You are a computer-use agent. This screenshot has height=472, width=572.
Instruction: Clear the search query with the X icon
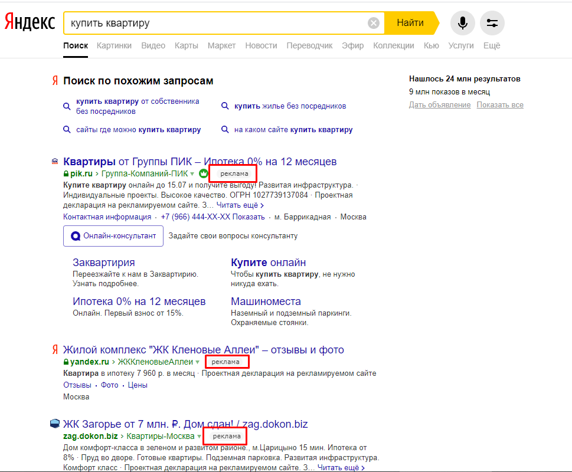pyautogui.click(x=373, y=24)
